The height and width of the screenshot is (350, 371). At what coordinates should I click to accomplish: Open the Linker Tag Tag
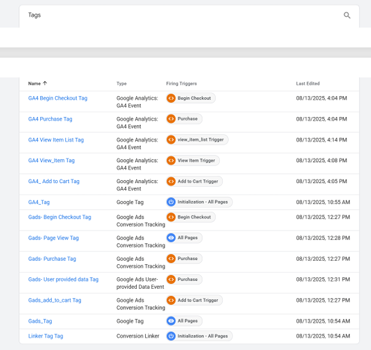click(x=46, y=336)
